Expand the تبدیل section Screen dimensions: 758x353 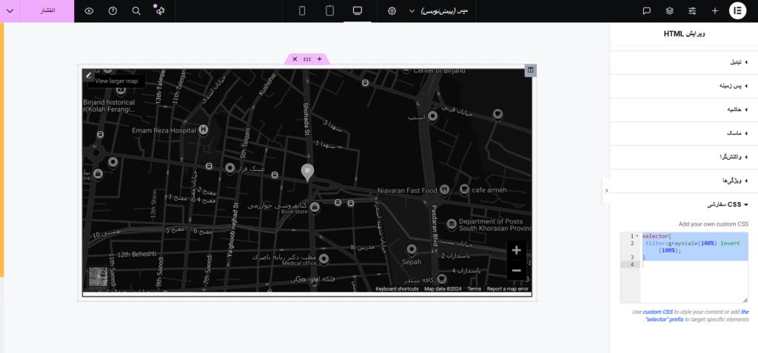click(x=680, y=62)
